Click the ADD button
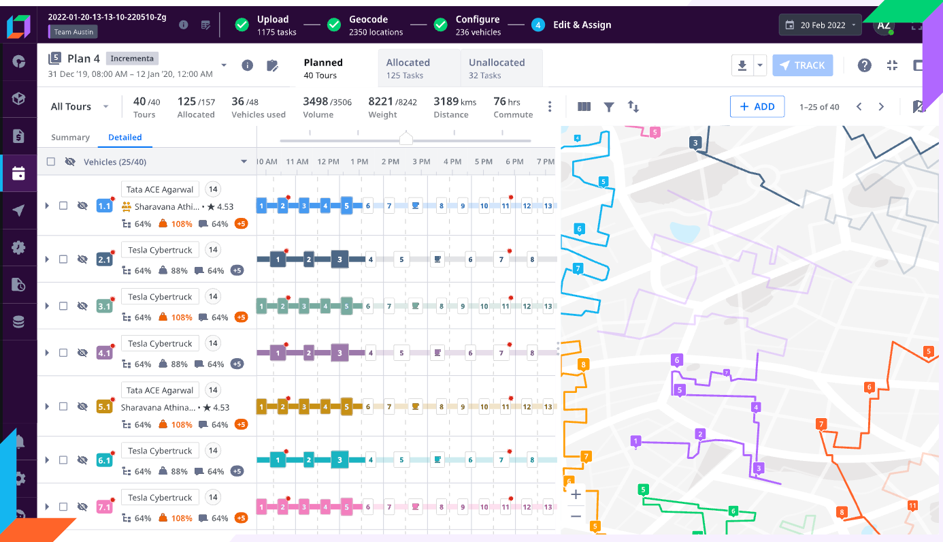This screenshot has height=542, width=943. [757, 106]
